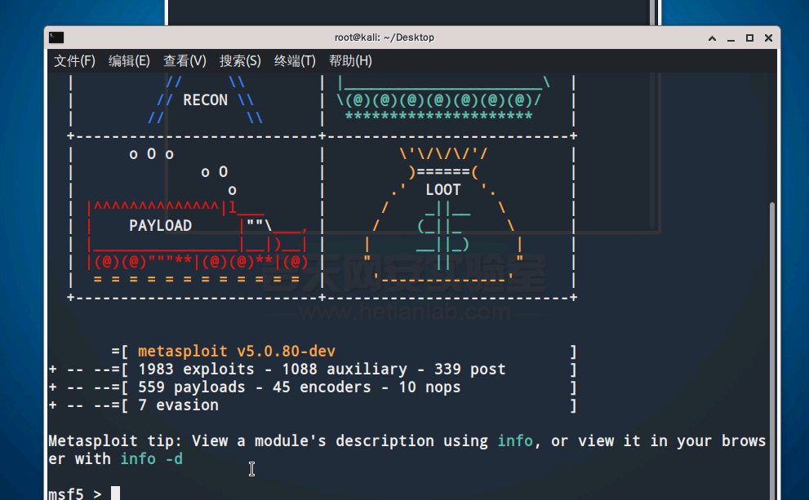809x500 pixels.
Task: Open the 终端(T) menu
Action: 295,61
